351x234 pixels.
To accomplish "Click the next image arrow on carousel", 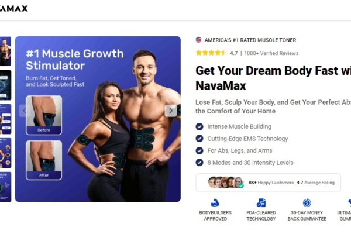I will [171, 111].
